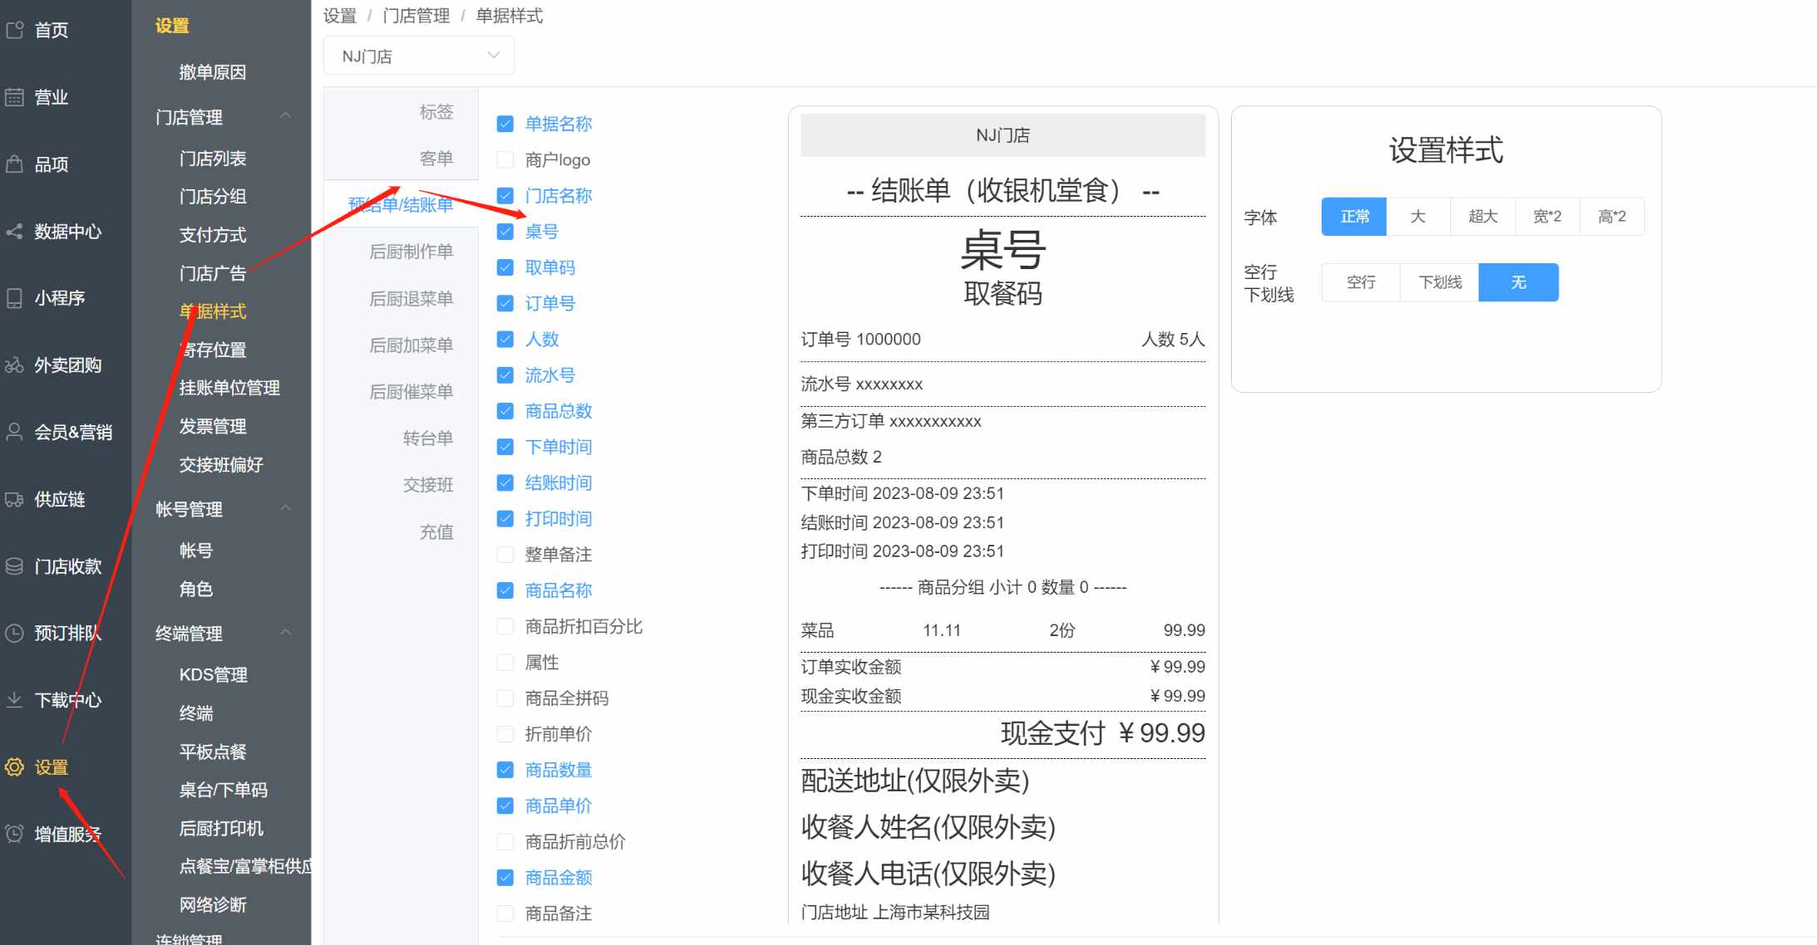This screenshot has width=1817, height=945.
Task: Click the 设置 gear icon
Action: (15, 767)
